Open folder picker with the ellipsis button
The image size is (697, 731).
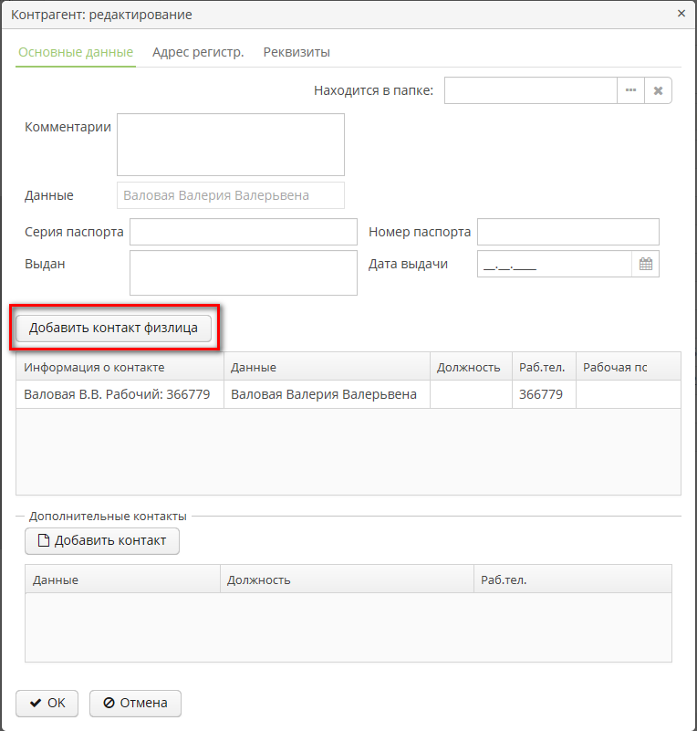[x=630, y=91]
